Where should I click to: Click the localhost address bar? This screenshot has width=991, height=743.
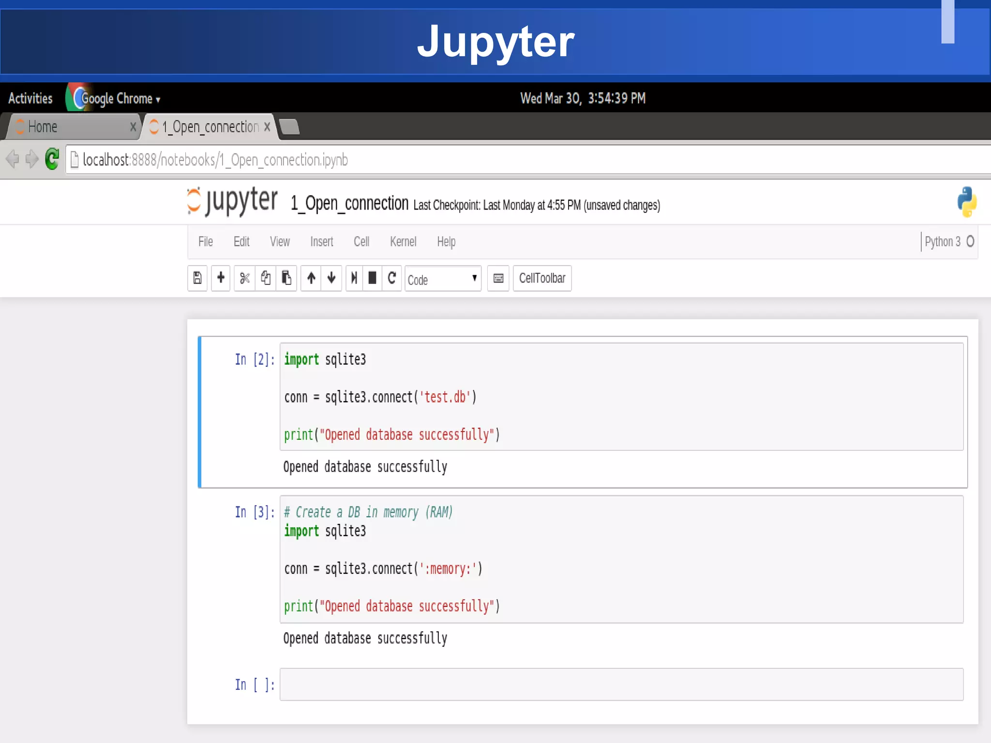point(527,159)
